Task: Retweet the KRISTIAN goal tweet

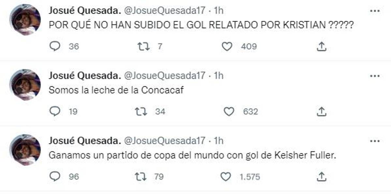Action: click(143, 47)
